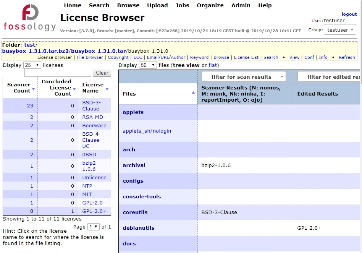362x253 pixels.
Task: Switch to File Browser view
Action: (90, 57)
